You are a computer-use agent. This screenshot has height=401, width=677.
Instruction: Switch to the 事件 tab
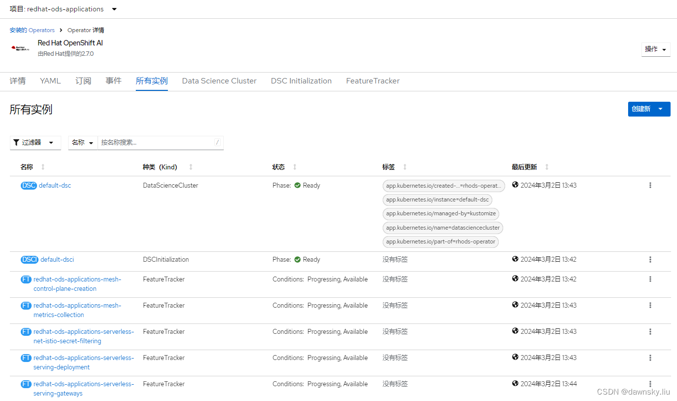[x=114, y=81]
